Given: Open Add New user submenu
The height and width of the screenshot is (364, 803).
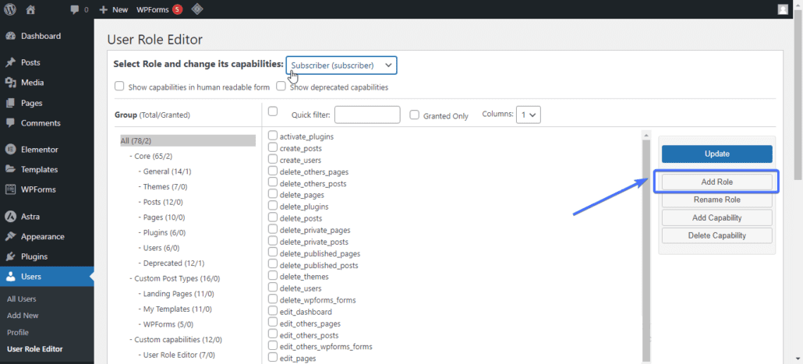Looking at the screenshot, I should 23,316.
